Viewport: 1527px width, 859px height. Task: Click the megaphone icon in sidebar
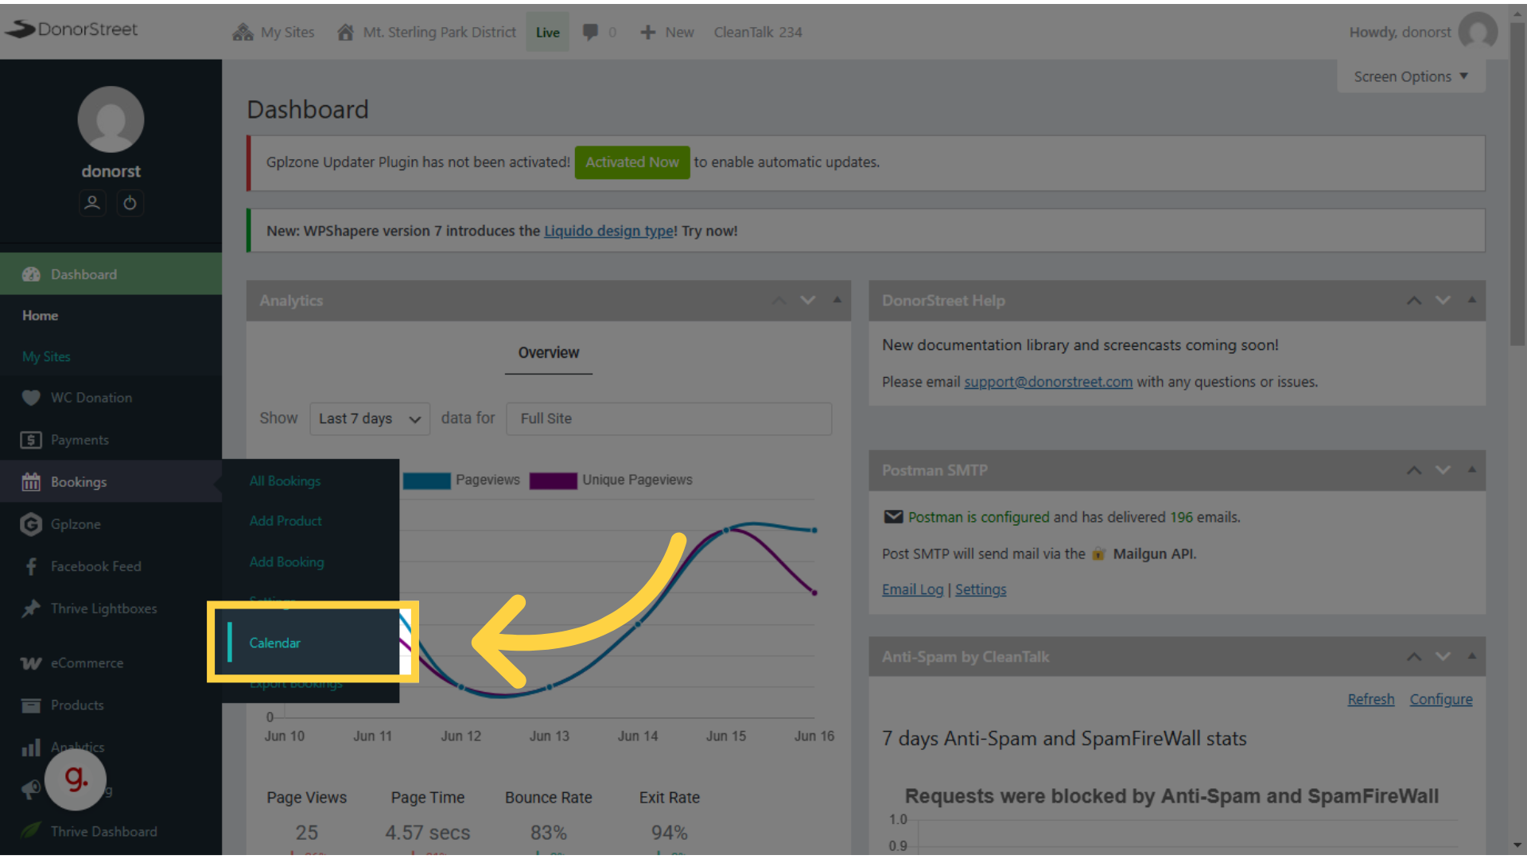pos(31,789)
